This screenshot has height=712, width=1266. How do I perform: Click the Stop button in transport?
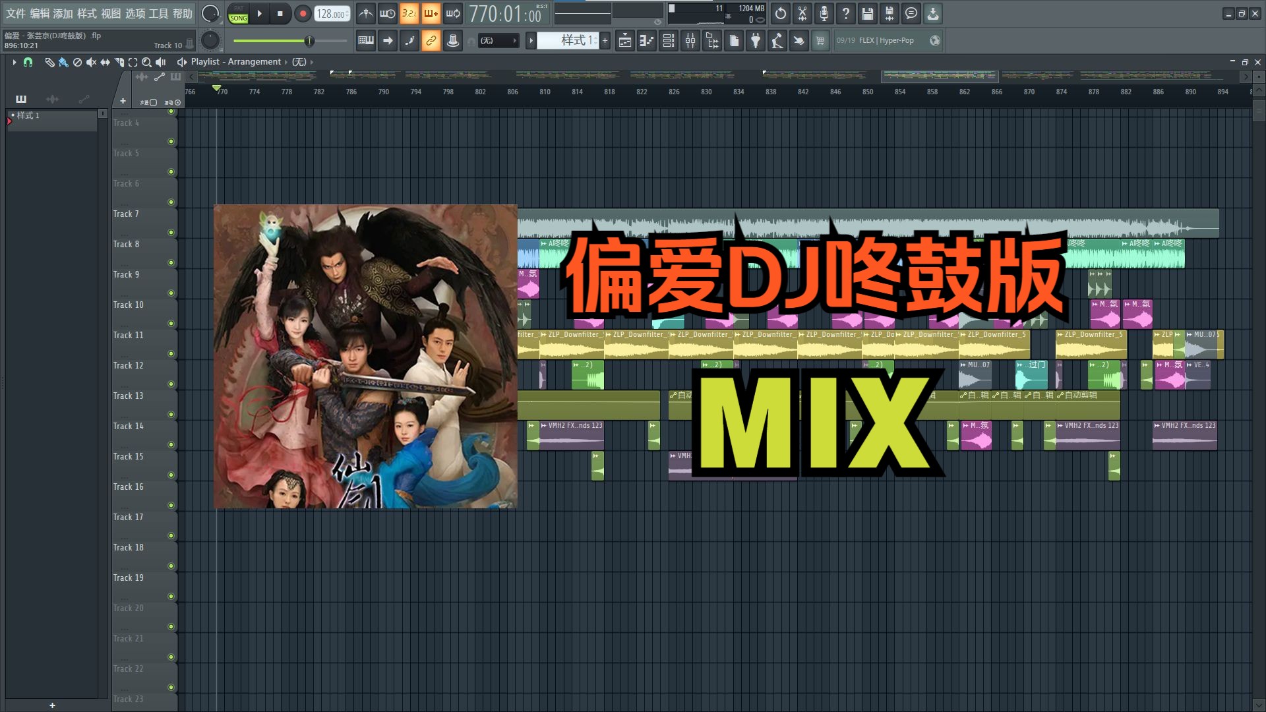pos(280,14)
